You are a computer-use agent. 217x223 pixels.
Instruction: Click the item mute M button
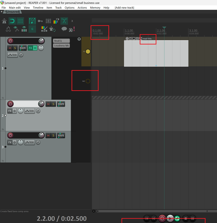tap(130, 39)
